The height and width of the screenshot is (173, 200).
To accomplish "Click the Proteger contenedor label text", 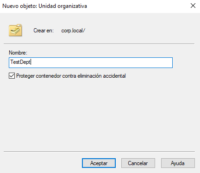I will pos(71,76).
